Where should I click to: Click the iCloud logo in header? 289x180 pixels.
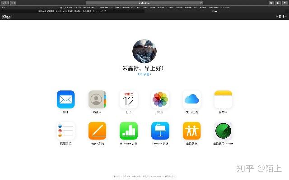(x=7, y=17)
